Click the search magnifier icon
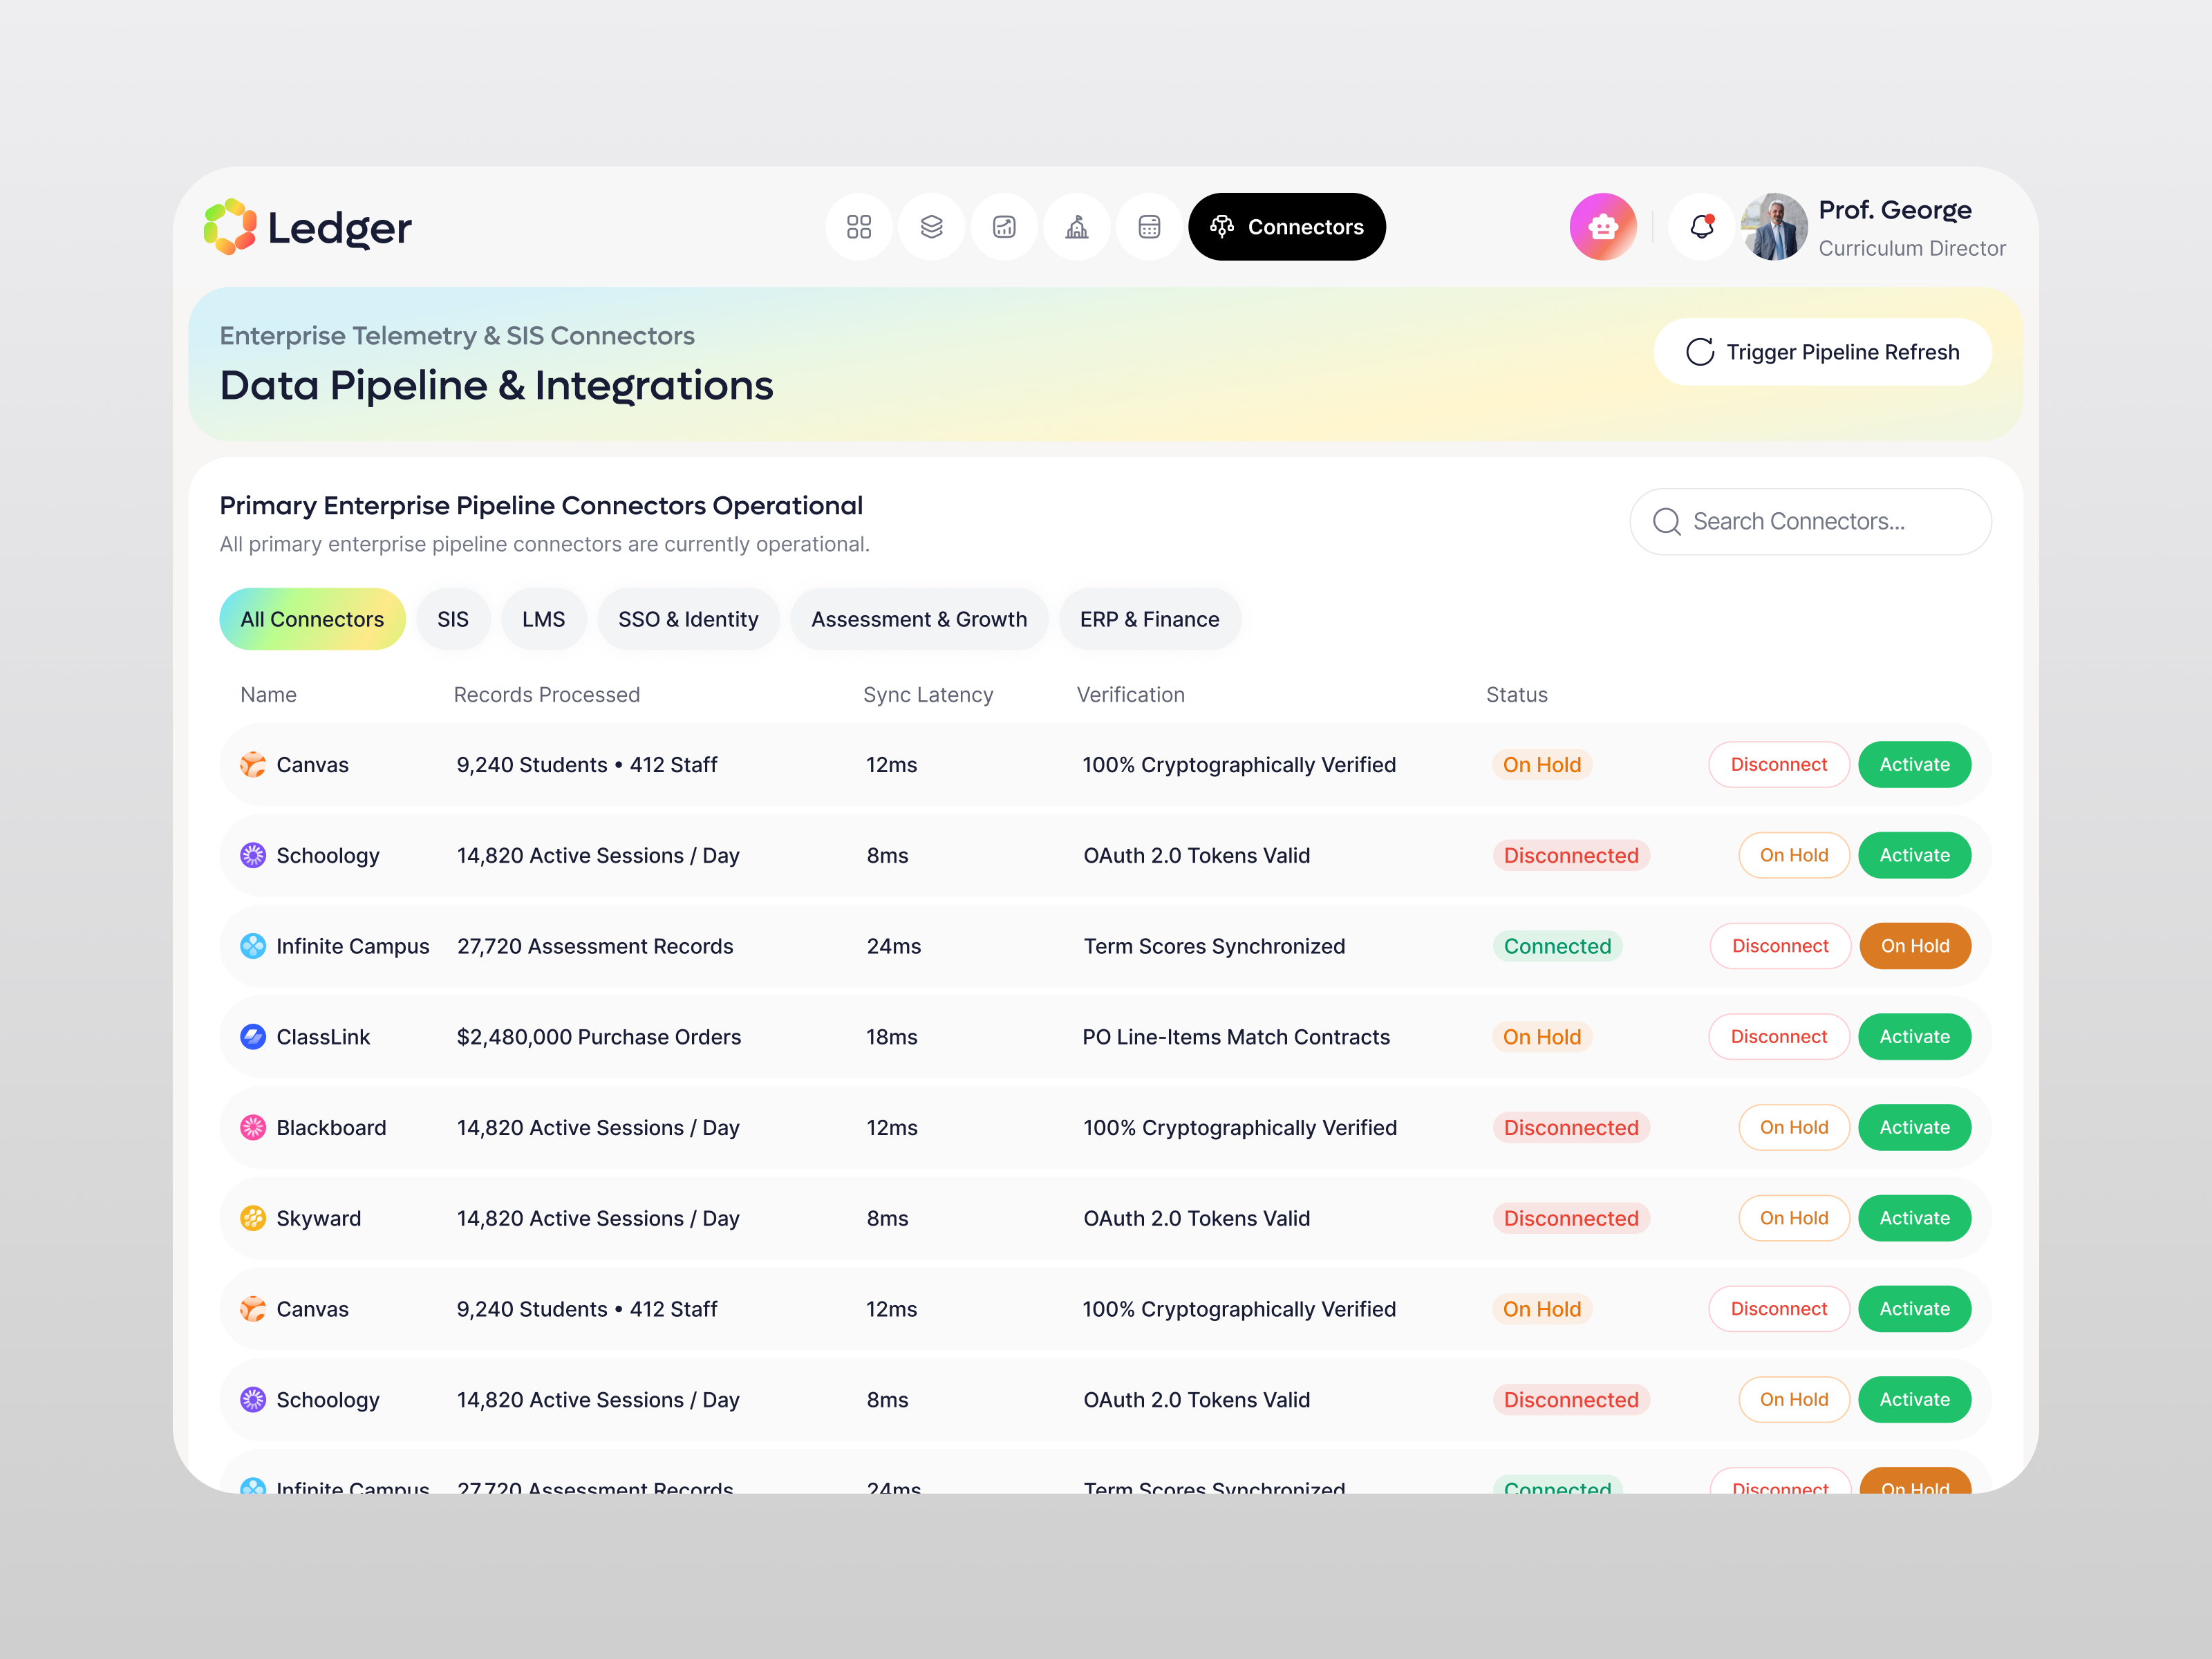The image size is (2212, 1659). (x=1666, y=522)
